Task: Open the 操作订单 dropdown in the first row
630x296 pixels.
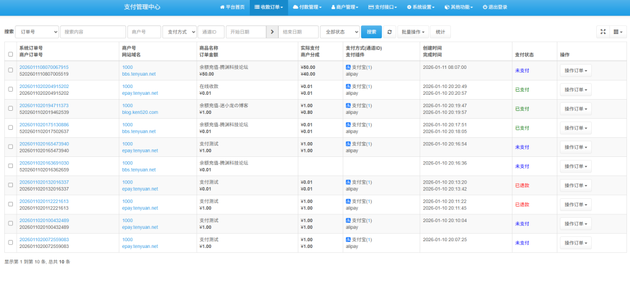Action: 575,70
